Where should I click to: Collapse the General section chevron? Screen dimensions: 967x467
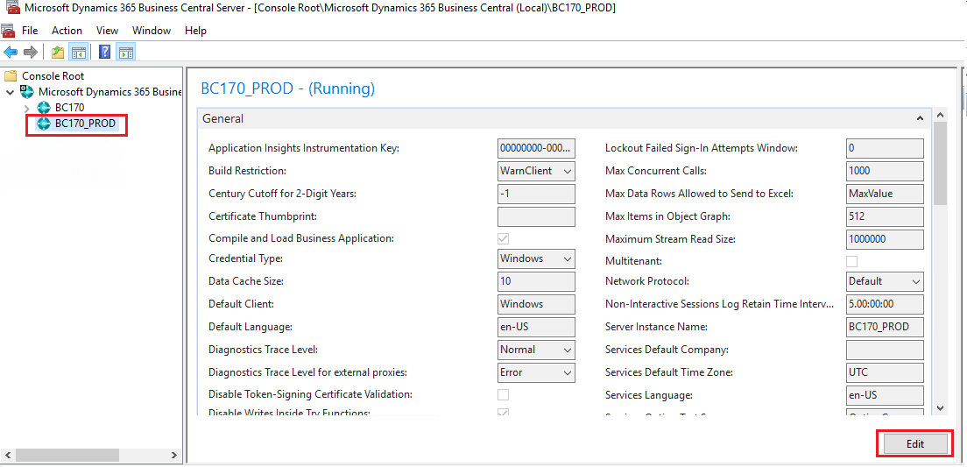920,118
